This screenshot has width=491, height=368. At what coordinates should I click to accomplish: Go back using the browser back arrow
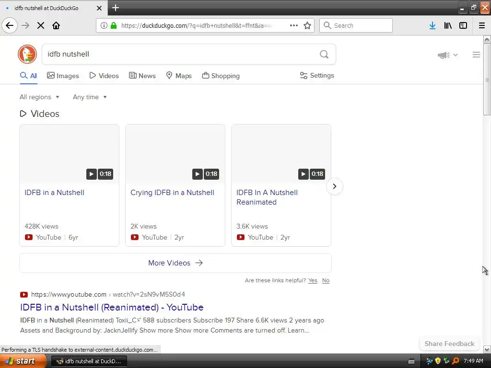pyautogui.click(x=10, y=25)
